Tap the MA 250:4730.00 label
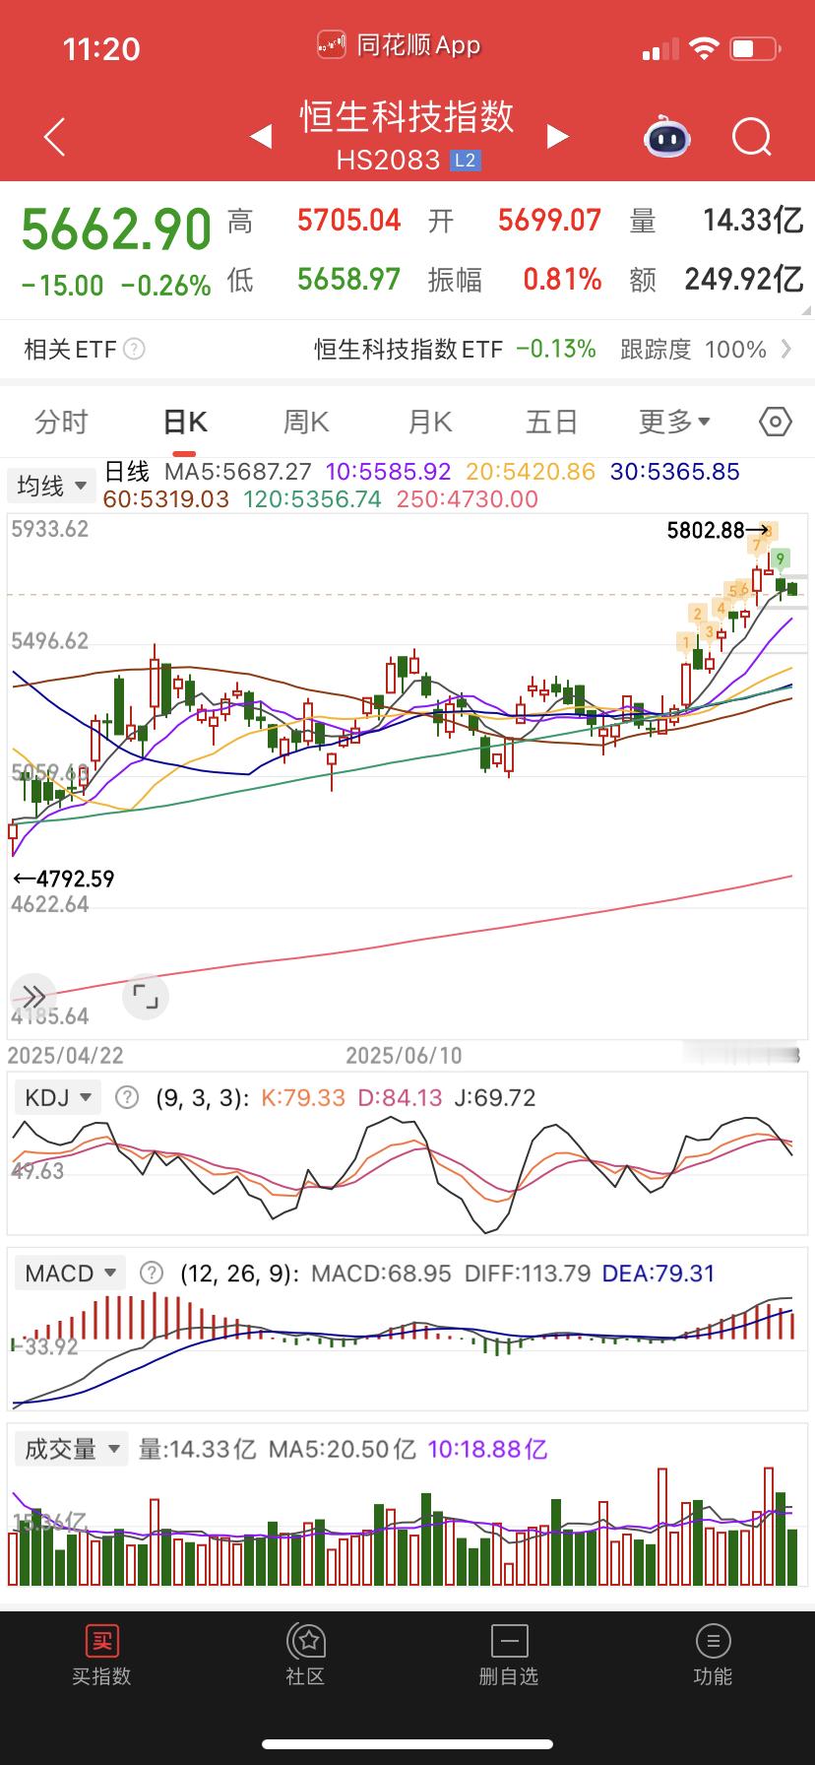The height and width of the screenshot is (1765, 815). pyautogui.click(x=468, y=499)
